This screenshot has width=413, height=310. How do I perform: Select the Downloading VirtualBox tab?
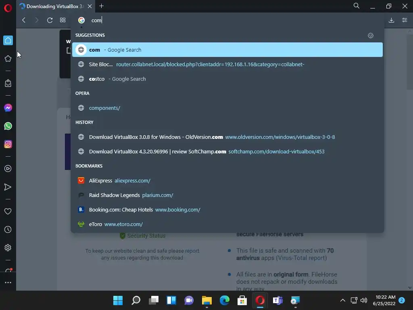click(56, 6)
